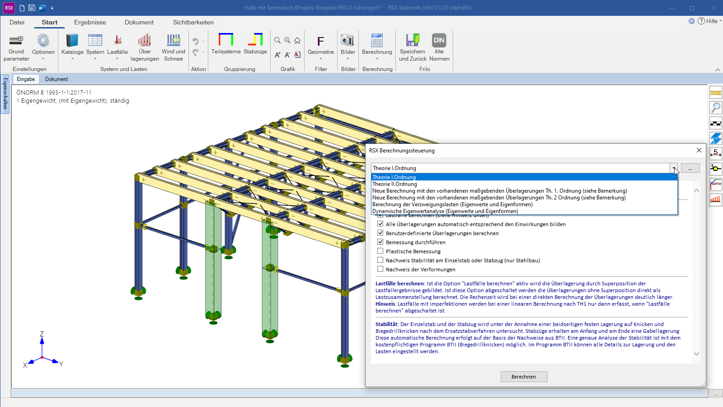Screen dimensions: 723x407
Task: Click the redo arrow icon
Action: (x=196, y=52)
